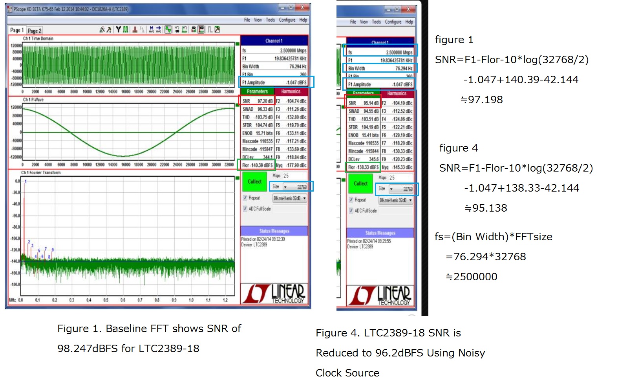Toggle Repeat checkbox in left PScope window

tap(245, 198)
